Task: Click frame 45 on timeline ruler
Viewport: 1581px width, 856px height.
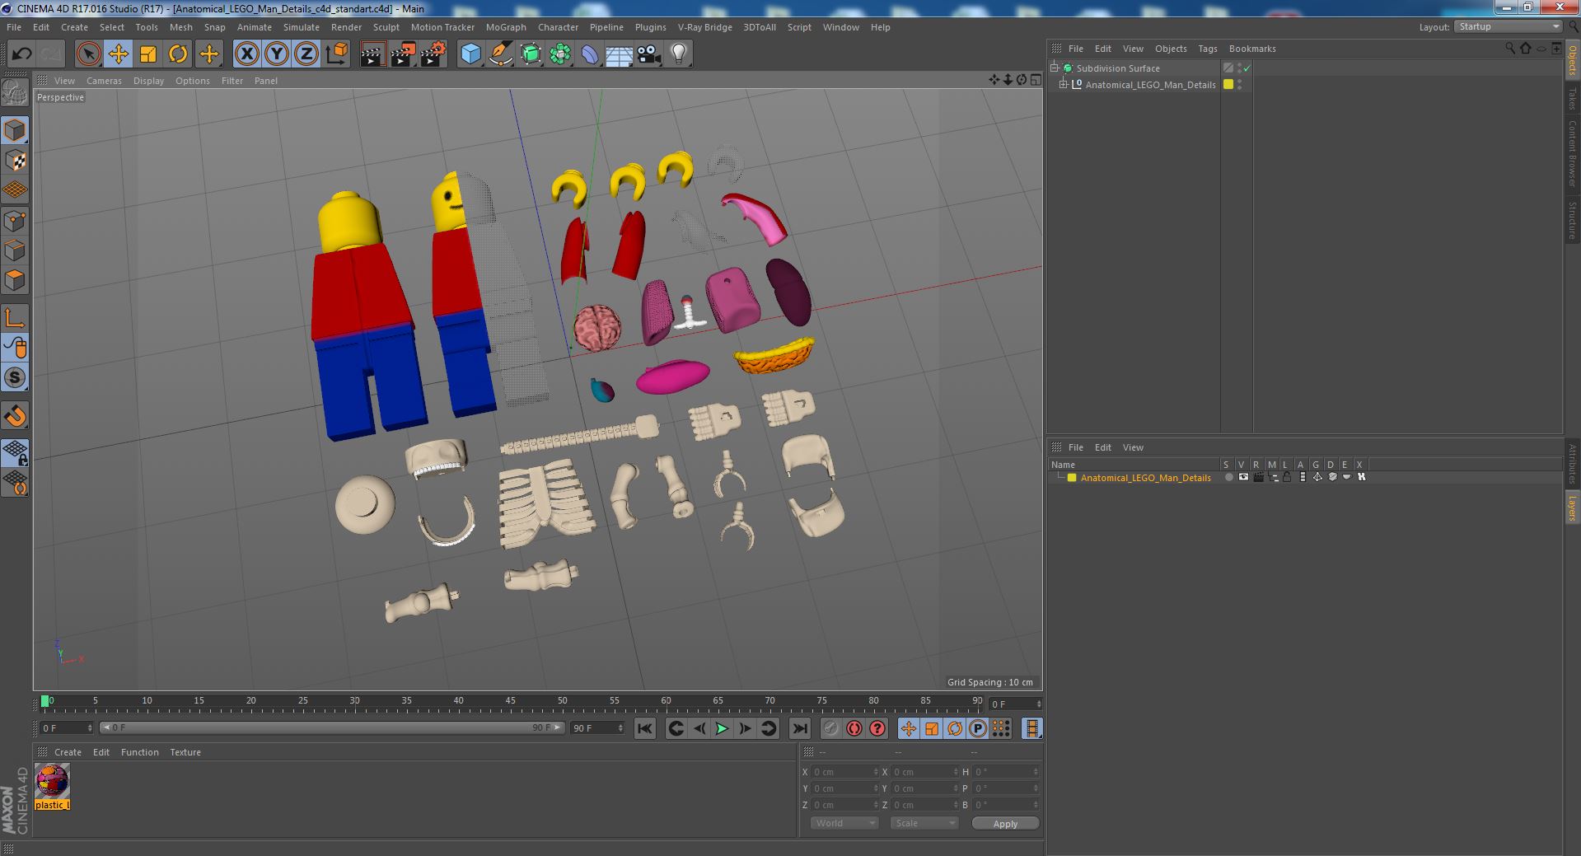Action: (x=511, y=702)
